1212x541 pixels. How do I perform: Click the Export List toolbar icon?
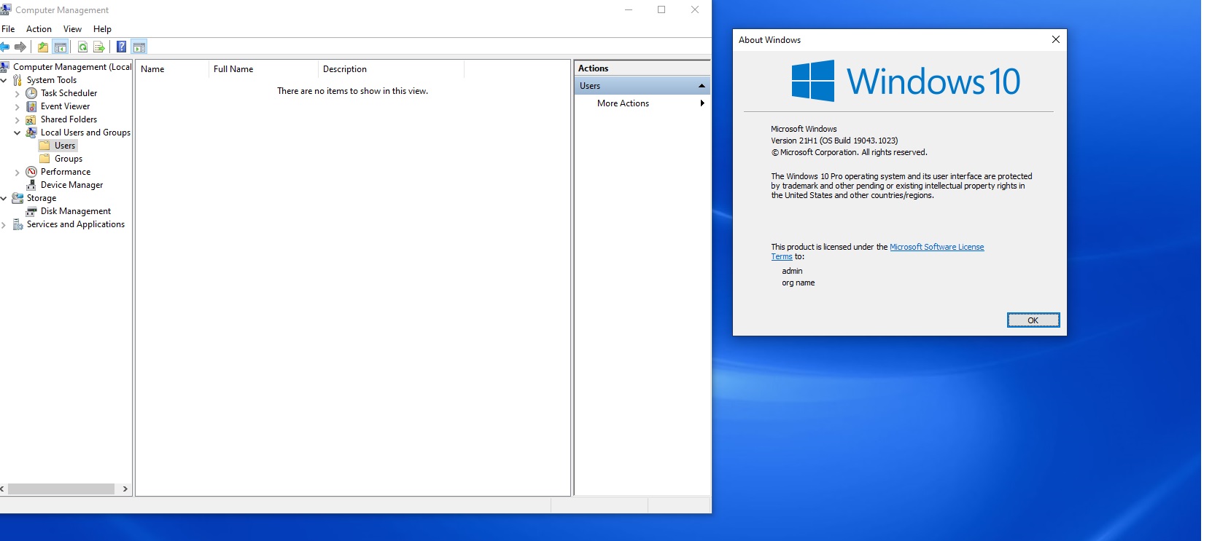(x=99, y=47)
